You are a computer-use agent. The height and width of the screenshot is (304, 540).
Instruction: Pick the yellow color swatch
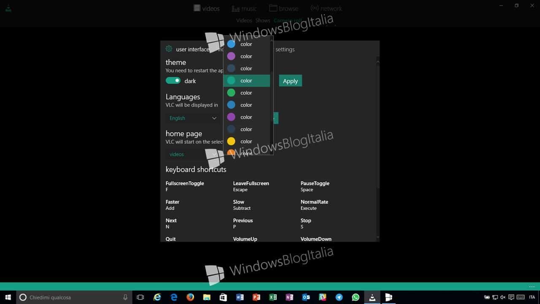pos(231,141)
